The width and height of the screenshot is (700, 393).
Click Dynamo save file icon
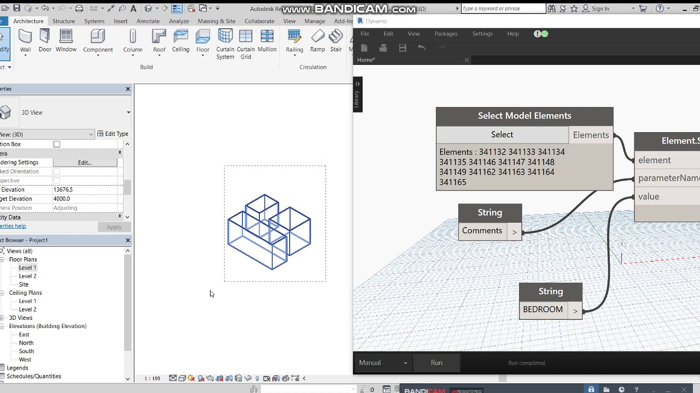pos(402,48)
